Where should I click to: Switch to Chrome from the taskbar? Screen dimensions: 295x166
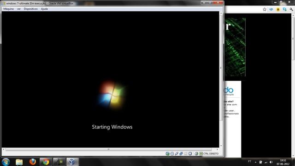[x=46, y=162]
